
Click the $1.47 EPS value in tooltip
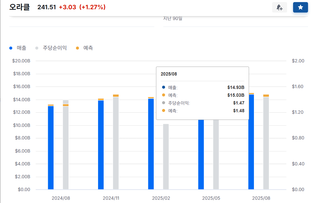pos(239,103)
